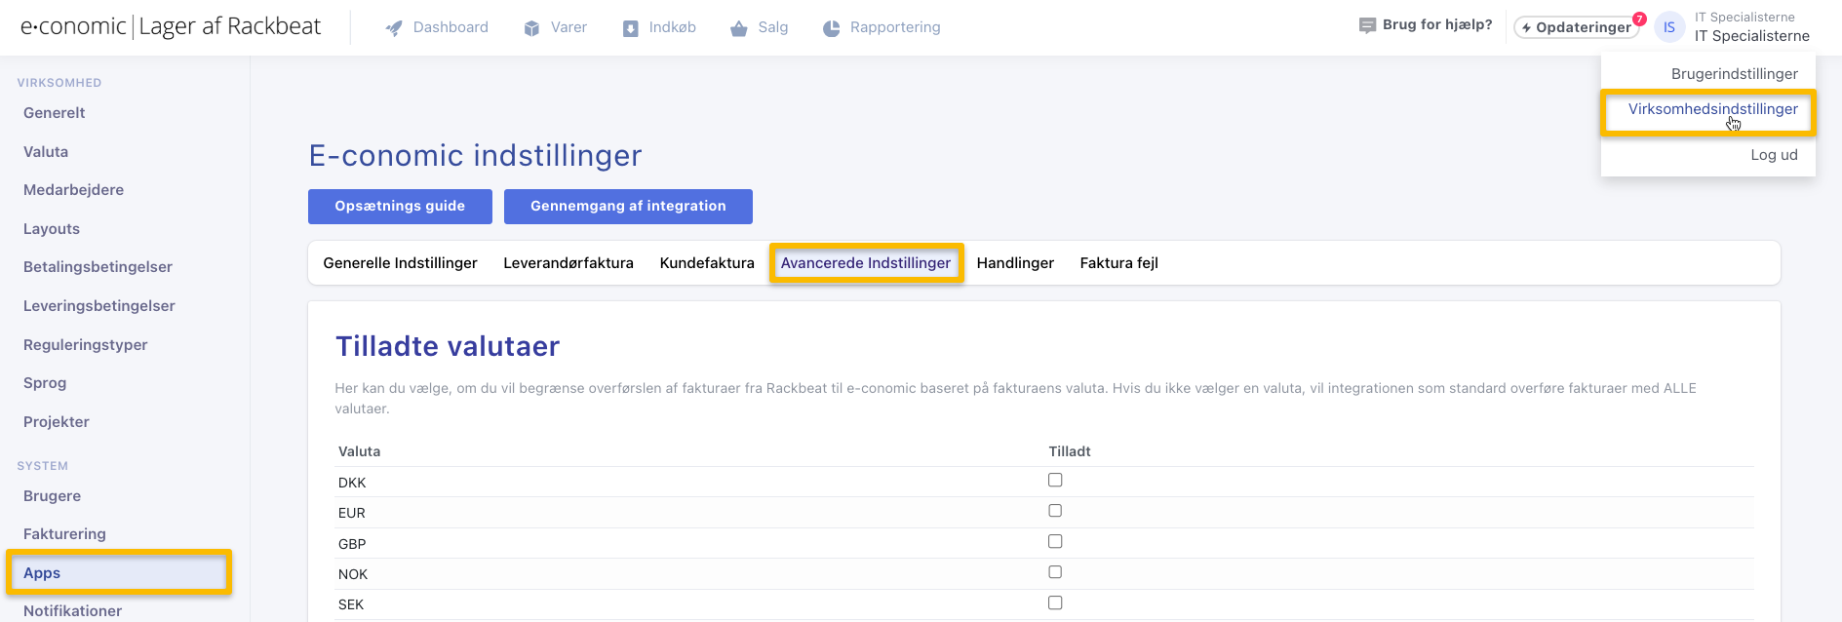This screenshot has height=622, width=1842.
Task: Open the Faktura fejl tab
Action: [x=1118, y=263]
